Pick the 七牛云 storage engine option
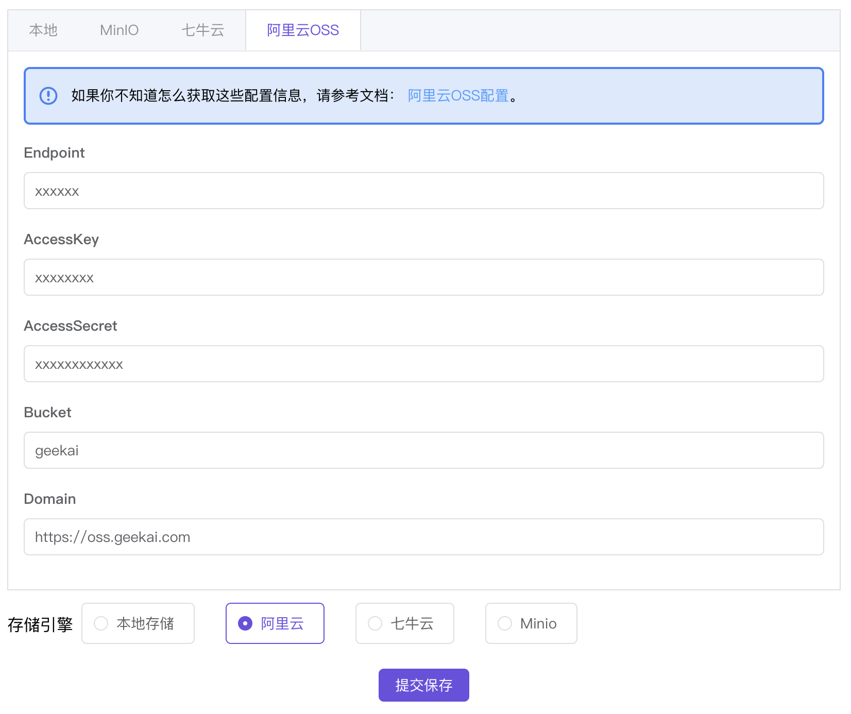Image resolution: width=851 pixels, height=714 pixels. coord(405,623)
